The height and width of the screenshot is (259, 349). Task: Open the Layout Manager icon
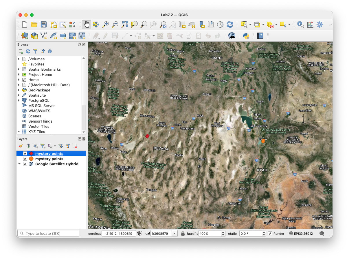click(63, 25)
